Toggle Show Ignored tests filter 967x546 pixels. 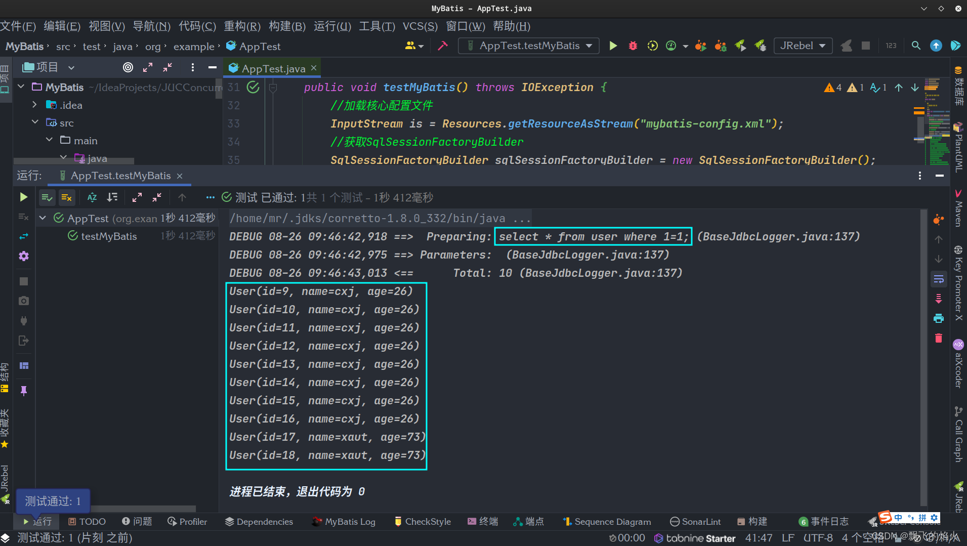(x=66, y=197)
